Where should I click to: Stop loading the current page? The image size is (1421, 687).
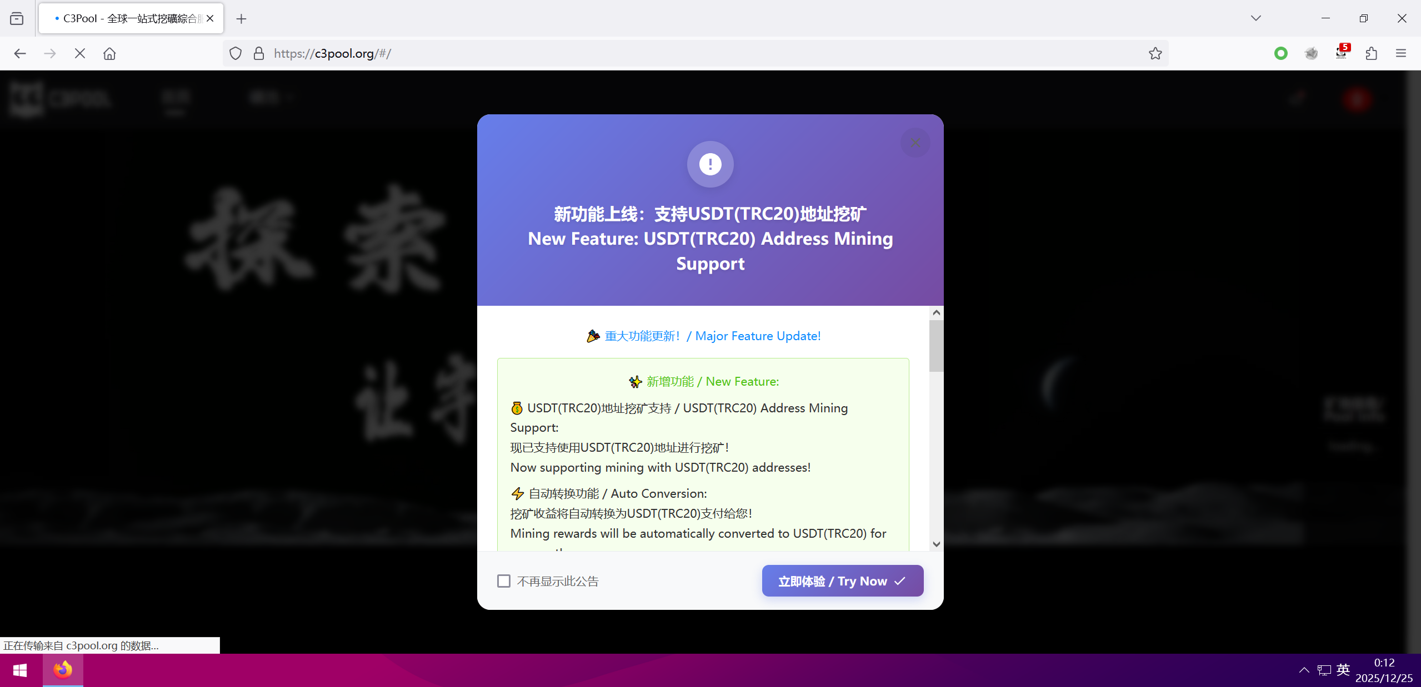(79, 53)
